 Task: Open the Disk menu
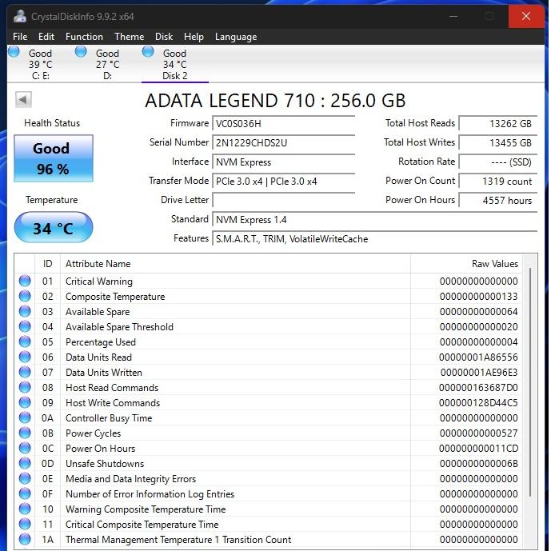pyautogui.click(x=164, y=37)
